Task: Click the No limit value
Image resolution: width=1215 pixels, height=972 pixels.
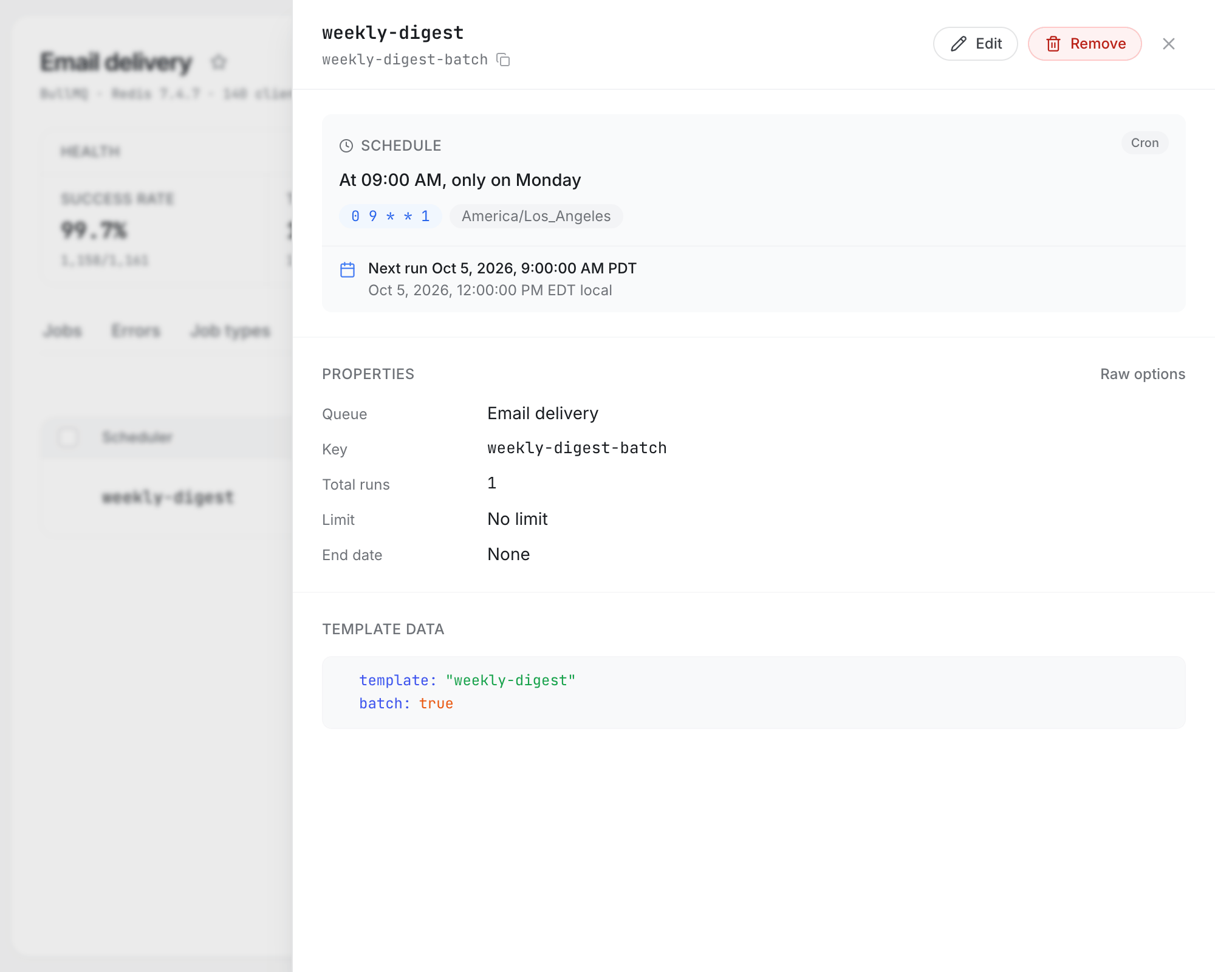Action: pyautogui.click(x=517, y=519)
